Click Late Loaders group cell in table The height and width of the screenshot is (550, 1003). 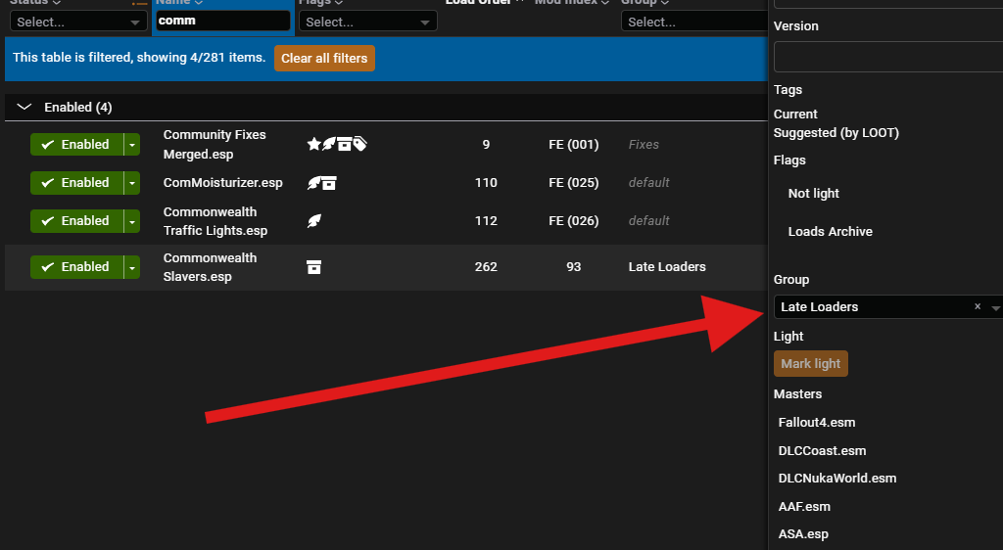click(667, 267)
